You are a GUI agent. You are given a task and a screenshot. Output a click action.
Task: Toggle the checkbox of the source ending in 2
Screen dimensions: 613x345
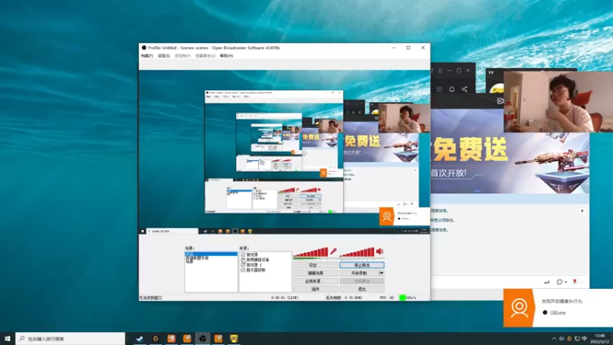coord(243,264)
